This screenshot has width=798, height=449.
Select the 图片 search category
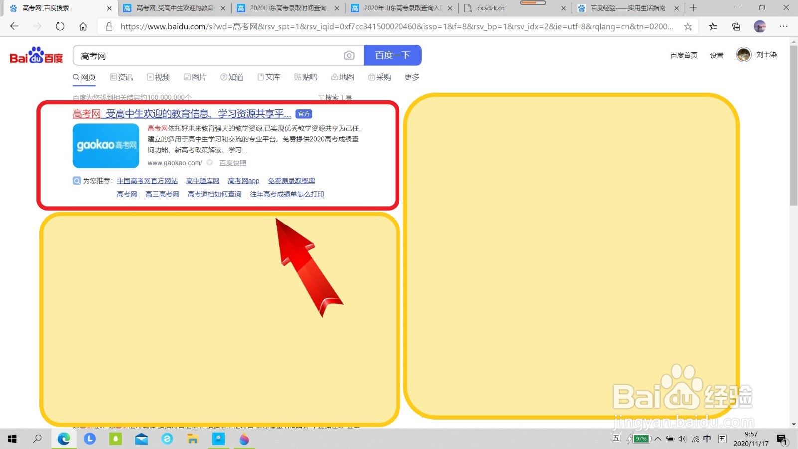(x=195, y=77)
